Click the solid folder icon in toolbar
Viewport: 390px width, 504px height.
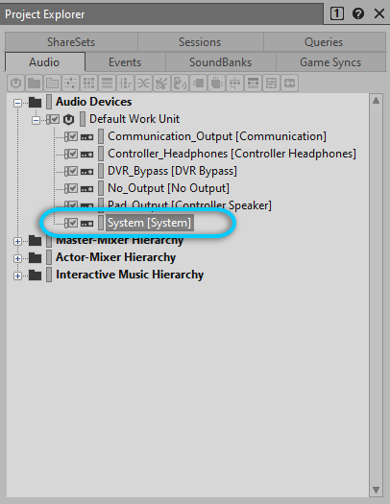(34, 84)
